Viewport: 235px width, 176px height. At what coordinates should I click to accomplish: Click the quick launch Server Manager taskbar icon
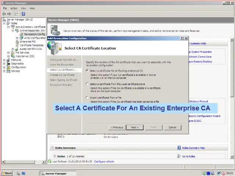click(18, 173)
